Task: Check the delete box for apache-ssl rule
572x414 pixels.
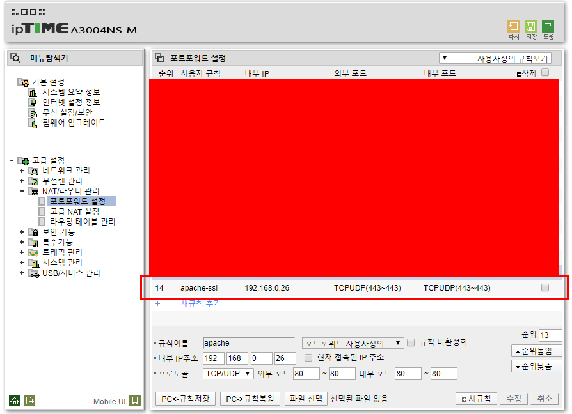Action: click(x=545, y=287)
